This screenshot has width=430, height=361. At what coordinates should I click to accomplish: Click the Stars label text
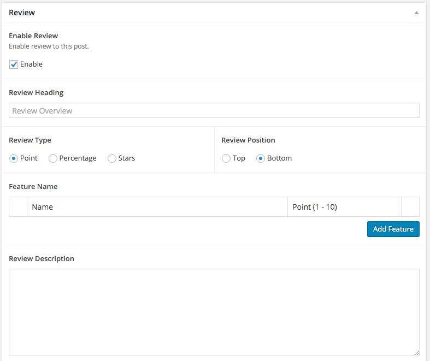pyautogui.click(x=127, y=158)
